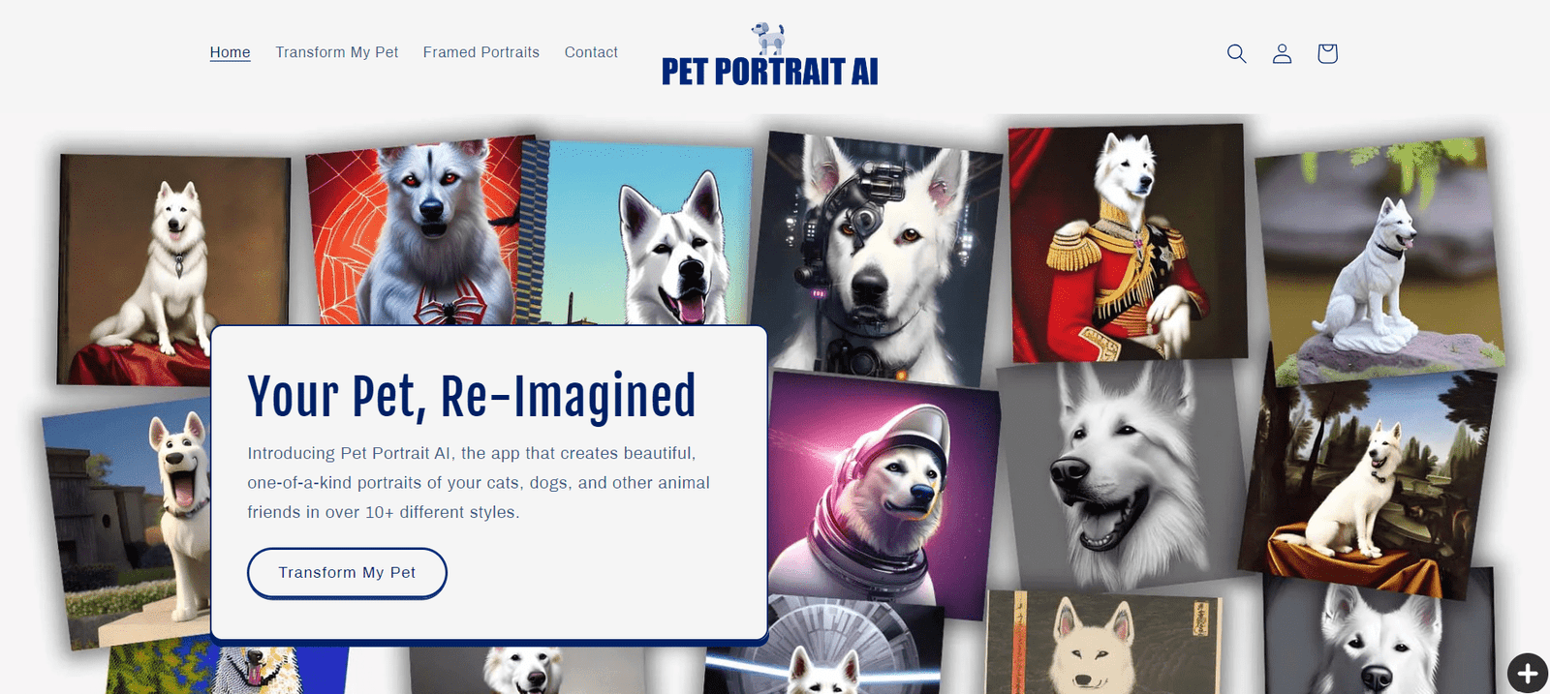
Task: Click the small dog mascot above the logo
Action: pos(769,38)
